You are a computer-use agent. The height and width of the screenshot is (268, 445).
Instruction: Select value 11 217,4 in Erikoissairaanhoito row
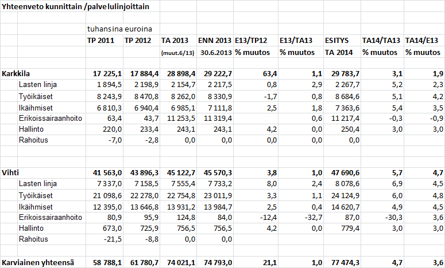(346, 119)
